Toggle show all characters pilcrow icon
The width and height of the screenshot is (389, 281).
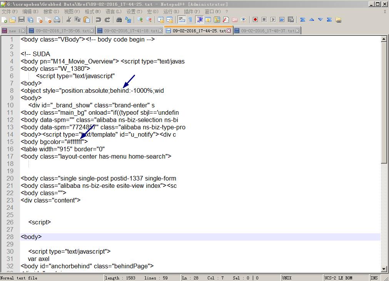click(x=190, y=20)
